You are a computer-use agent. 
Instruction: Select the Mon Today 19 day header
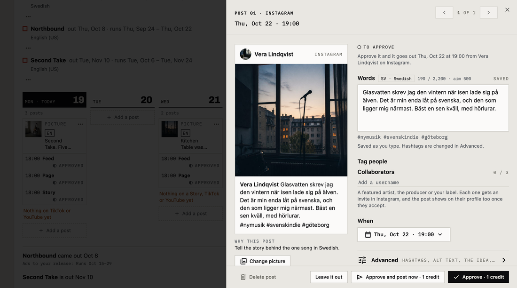click(x=55, y=100)
